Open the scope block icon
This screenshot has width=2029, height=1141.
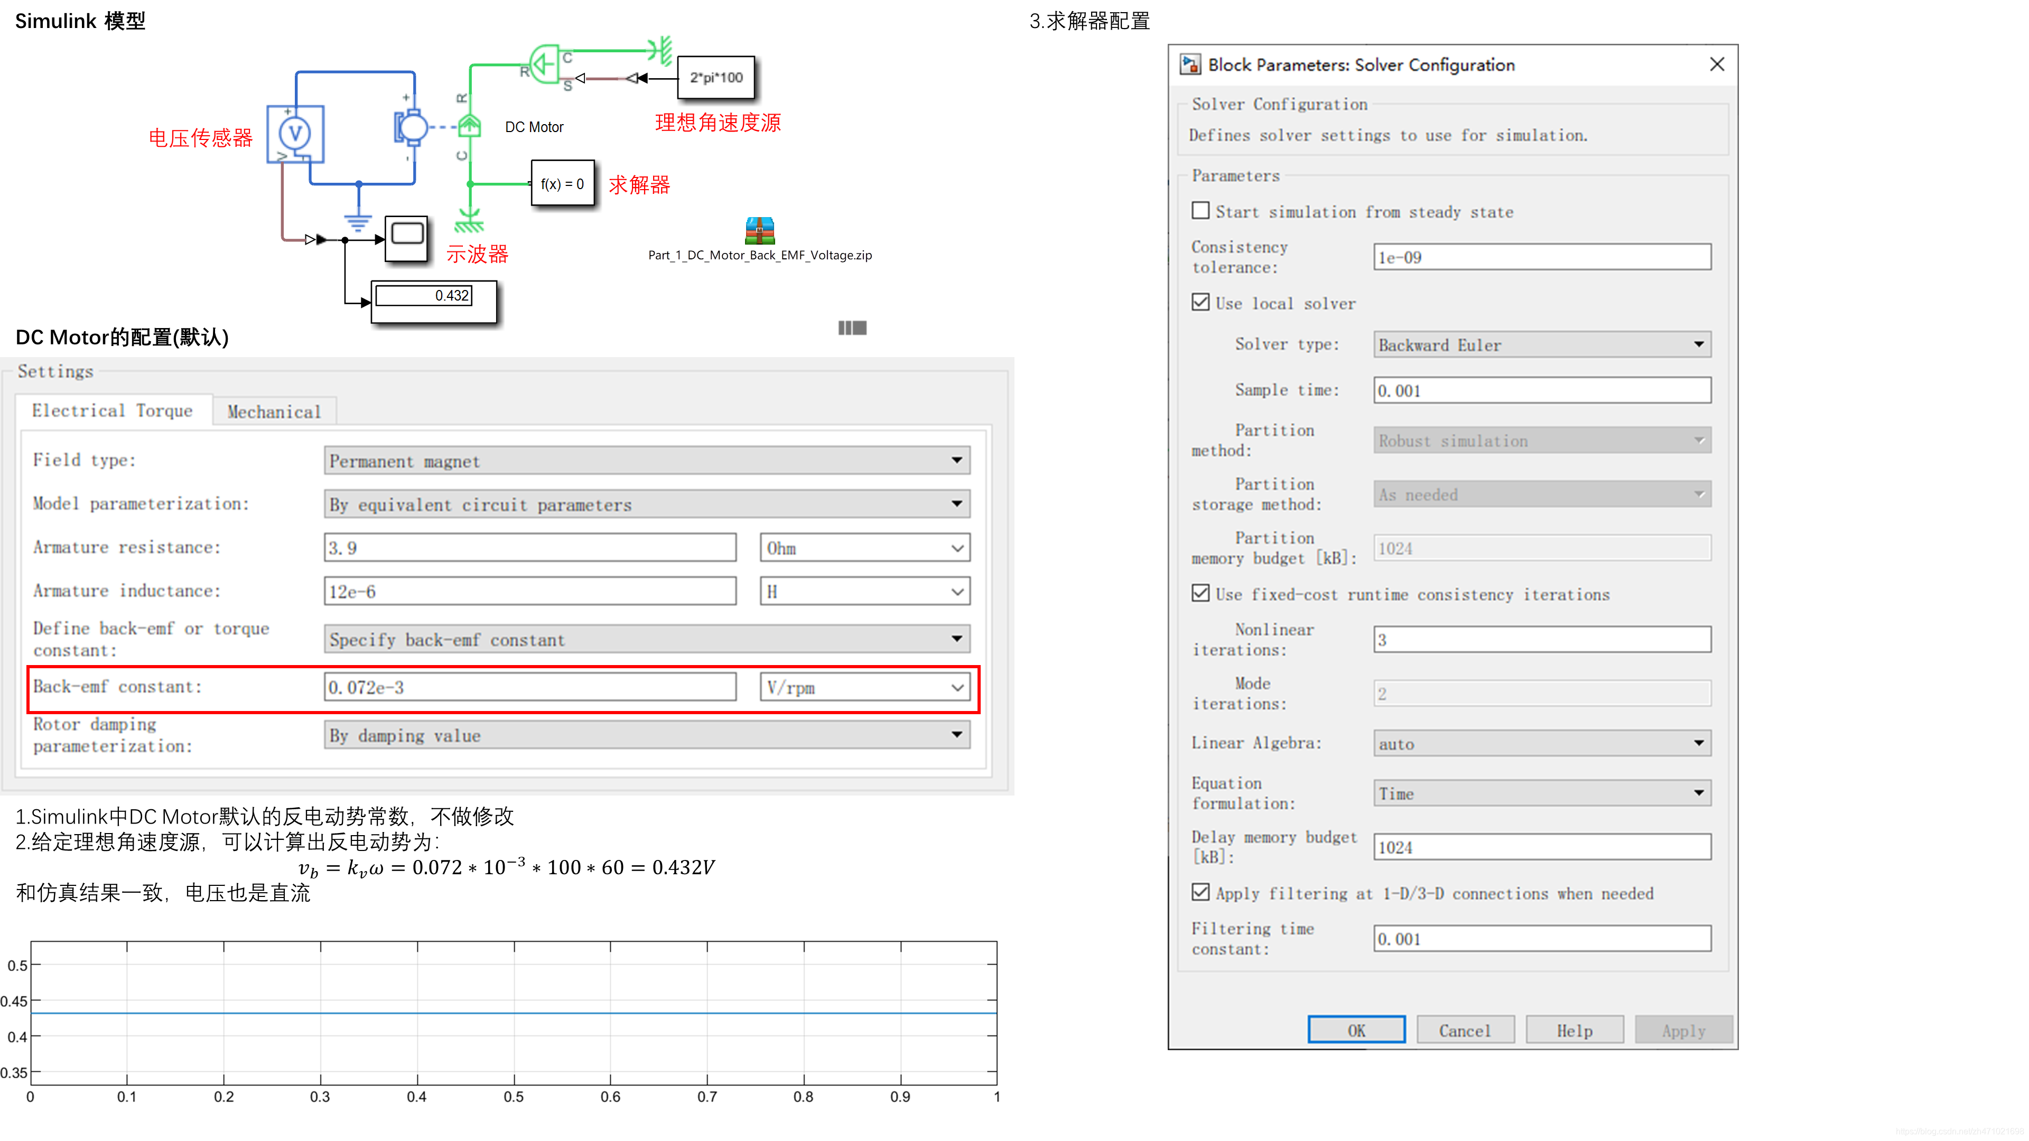[x=406, y=238]
